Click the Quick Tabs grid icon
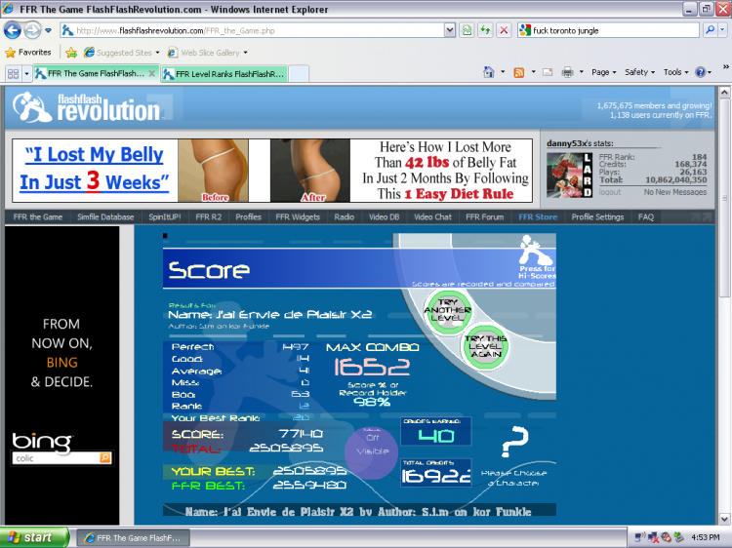The image size is (732, 548). pyautogui.click(x=13, y=74)
